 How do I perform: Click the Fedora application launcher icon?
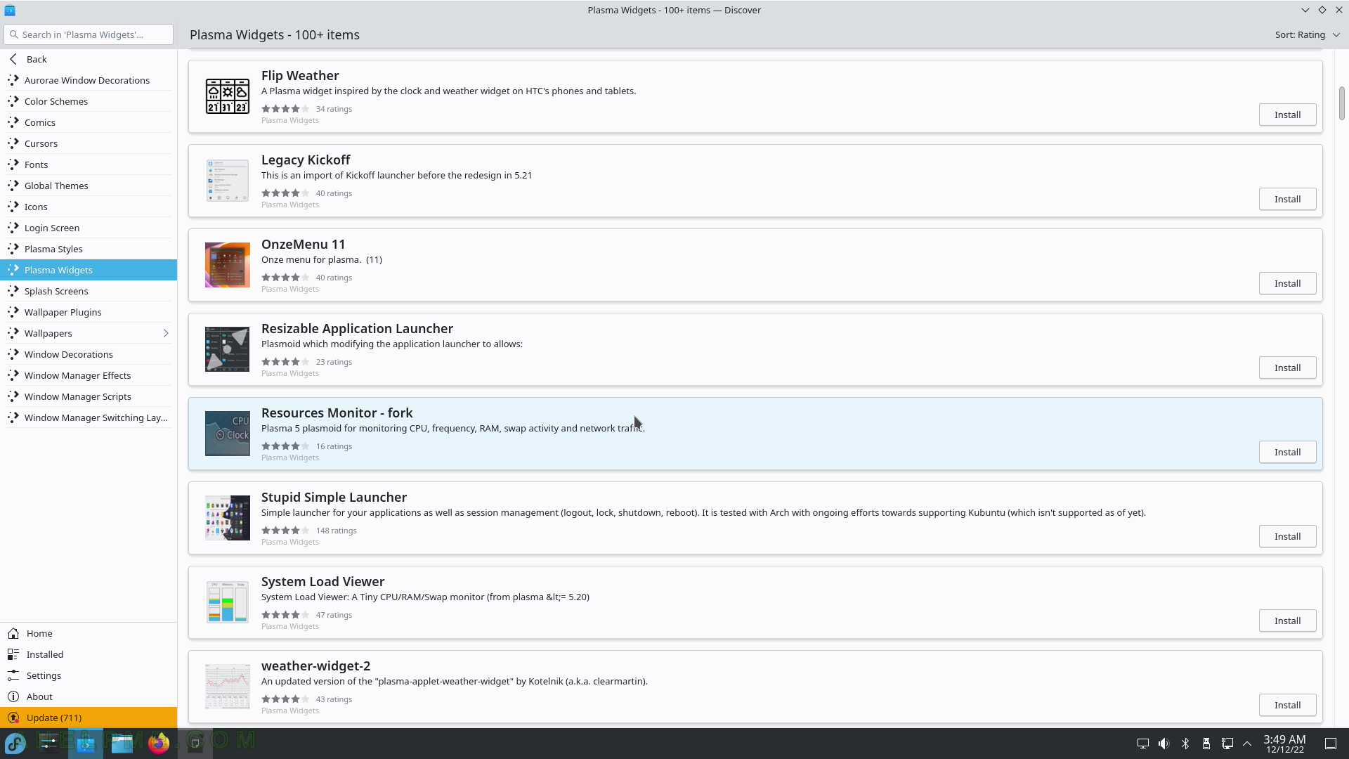coord(15,743)
